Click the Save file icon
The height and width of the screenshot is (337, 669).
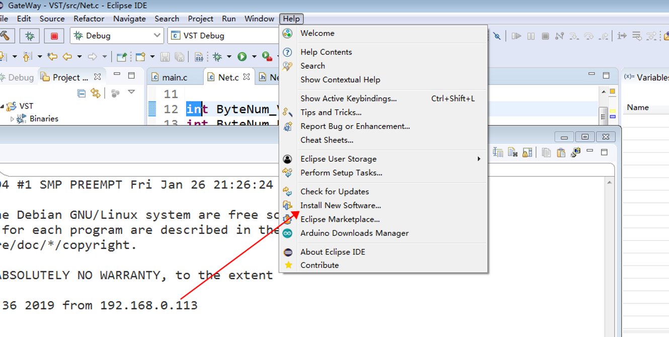pos(164,56)
